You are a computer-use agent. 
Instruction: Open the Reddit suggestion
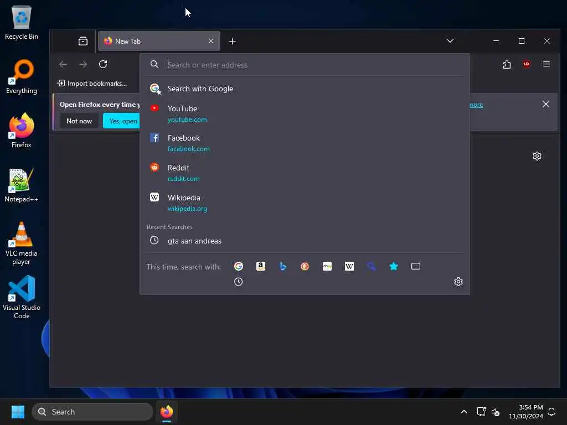[305, 173]
